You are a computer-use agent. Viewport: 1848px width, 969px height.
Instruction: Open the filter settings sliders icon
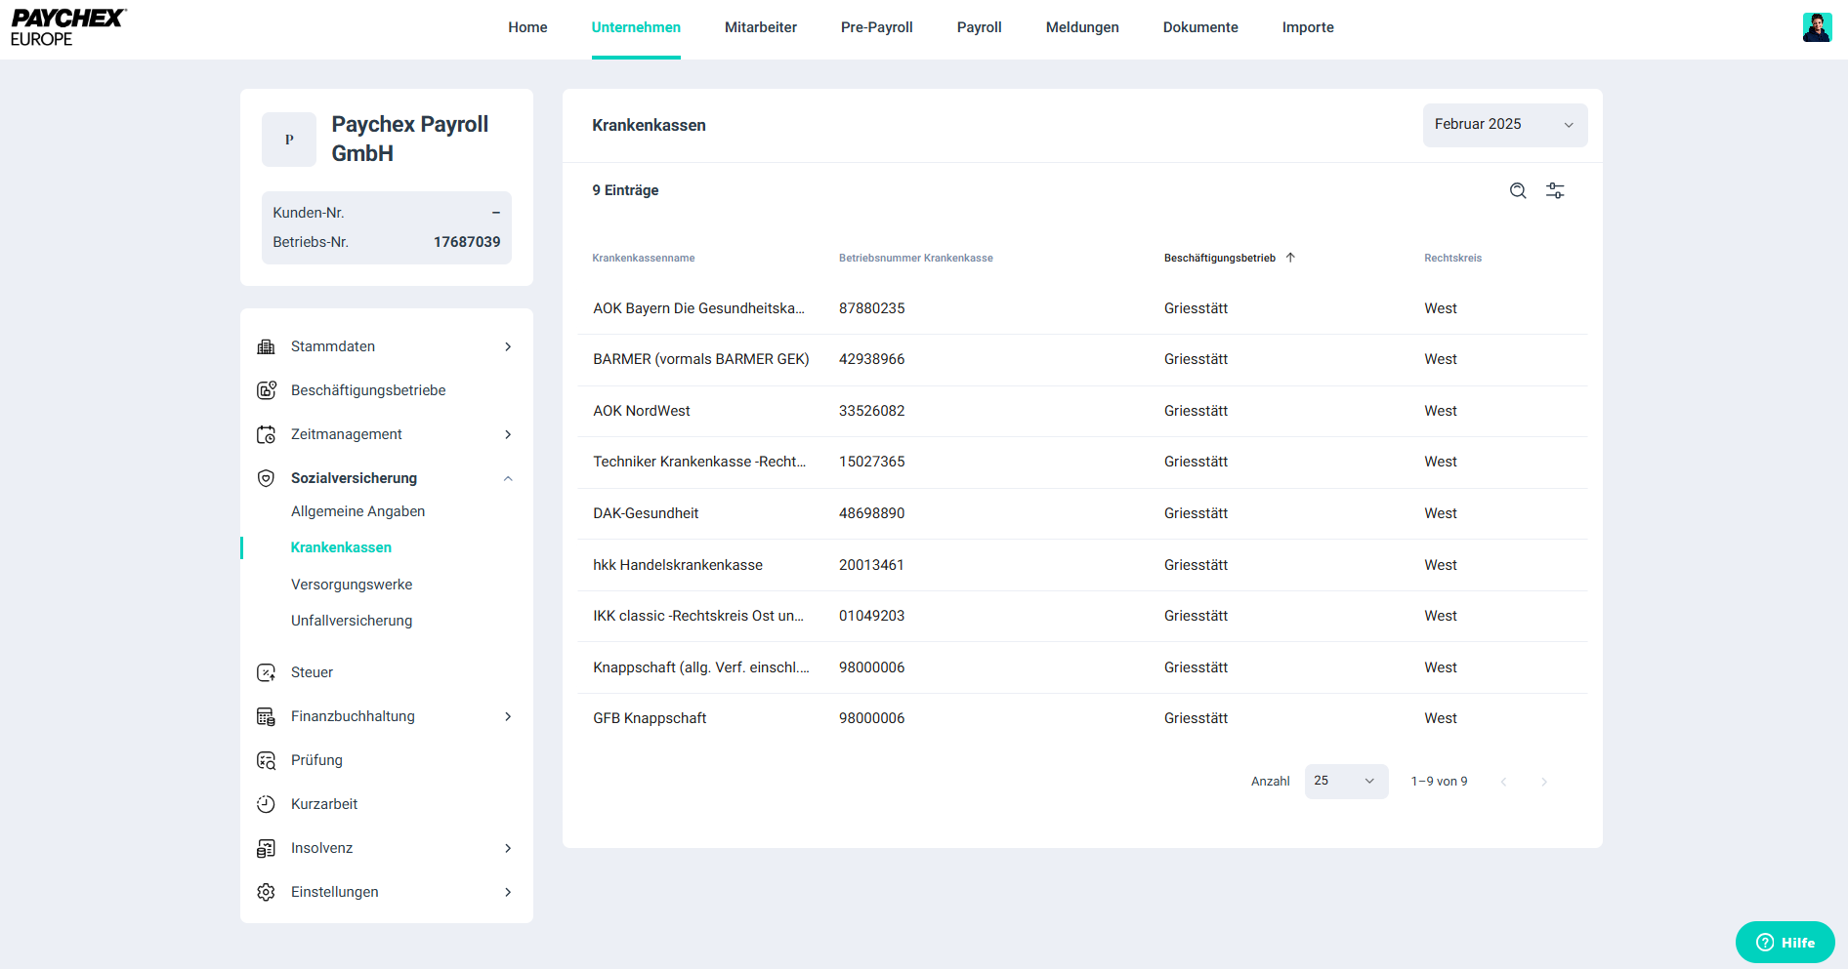(x=1555, y=191)
